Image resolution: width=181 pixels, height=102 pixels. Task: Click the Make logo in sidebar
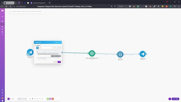(3, 11)
